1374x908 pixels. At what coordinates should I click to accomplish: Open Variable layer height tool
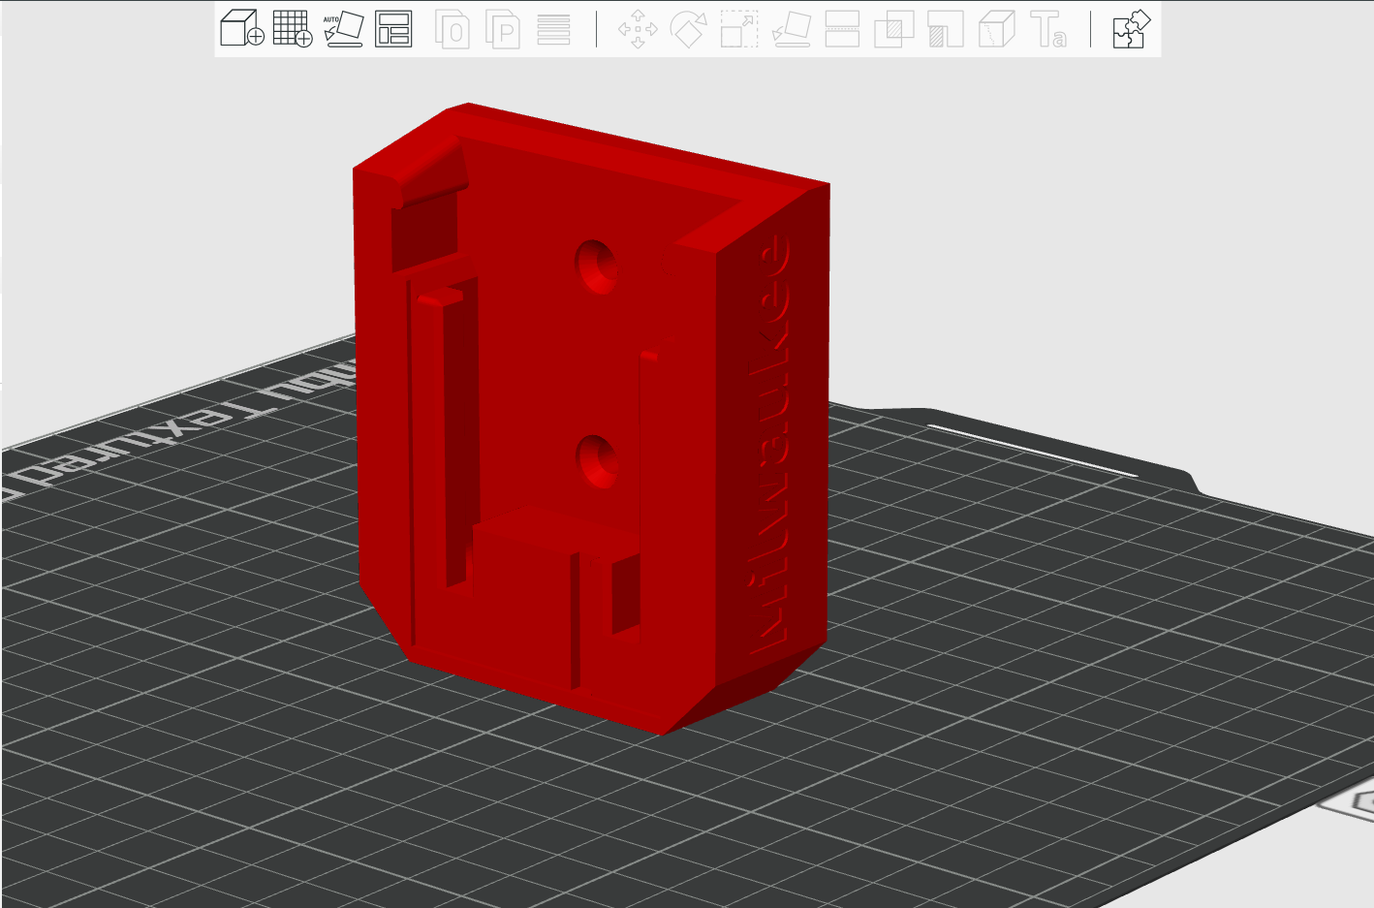(553, 29)
